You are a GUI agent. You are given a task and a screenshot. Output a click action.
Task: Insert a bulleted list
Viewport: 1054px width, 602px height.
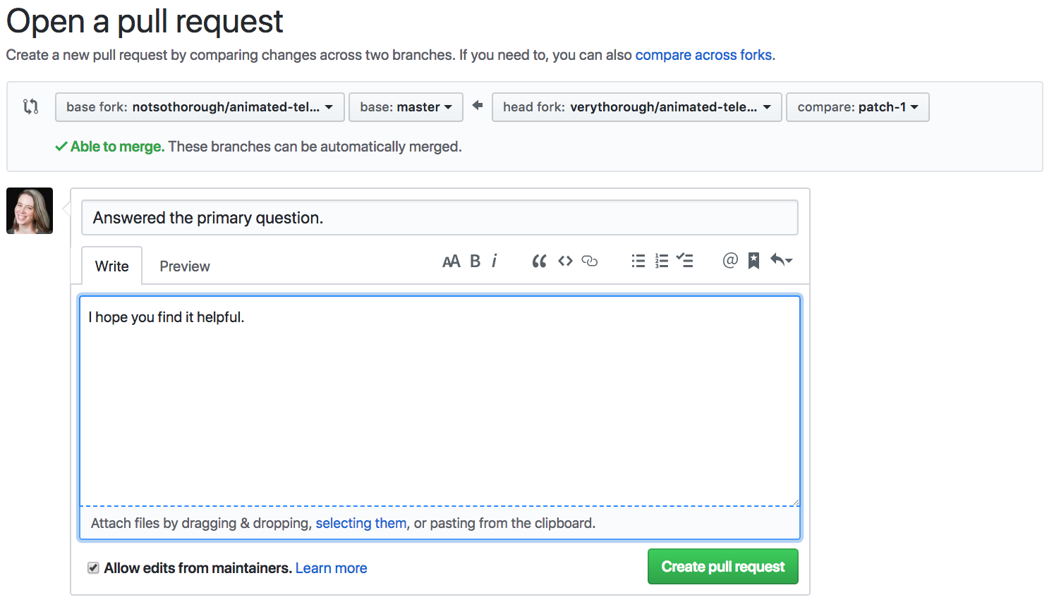click(638, 262)
